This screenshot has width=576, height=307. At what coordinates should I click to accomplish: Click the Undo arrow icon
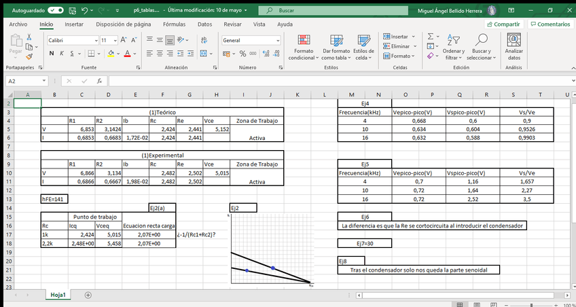coord(84,11)
